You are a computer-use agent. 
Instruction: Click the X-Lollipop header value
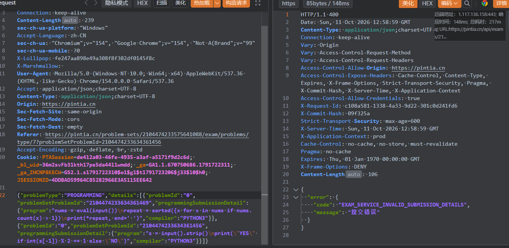(x=105, y=58)
